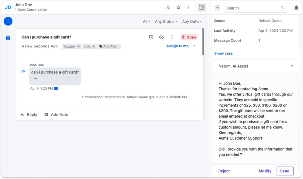Image resolution: width=303 pixels, height=179 pixels.
Task: Mark conversation resolved with checkmark icon
Action: [x=162, y=37]
